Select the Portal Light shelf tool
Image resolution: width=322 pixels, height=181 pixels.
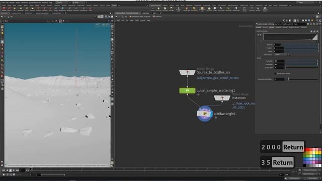228,9
